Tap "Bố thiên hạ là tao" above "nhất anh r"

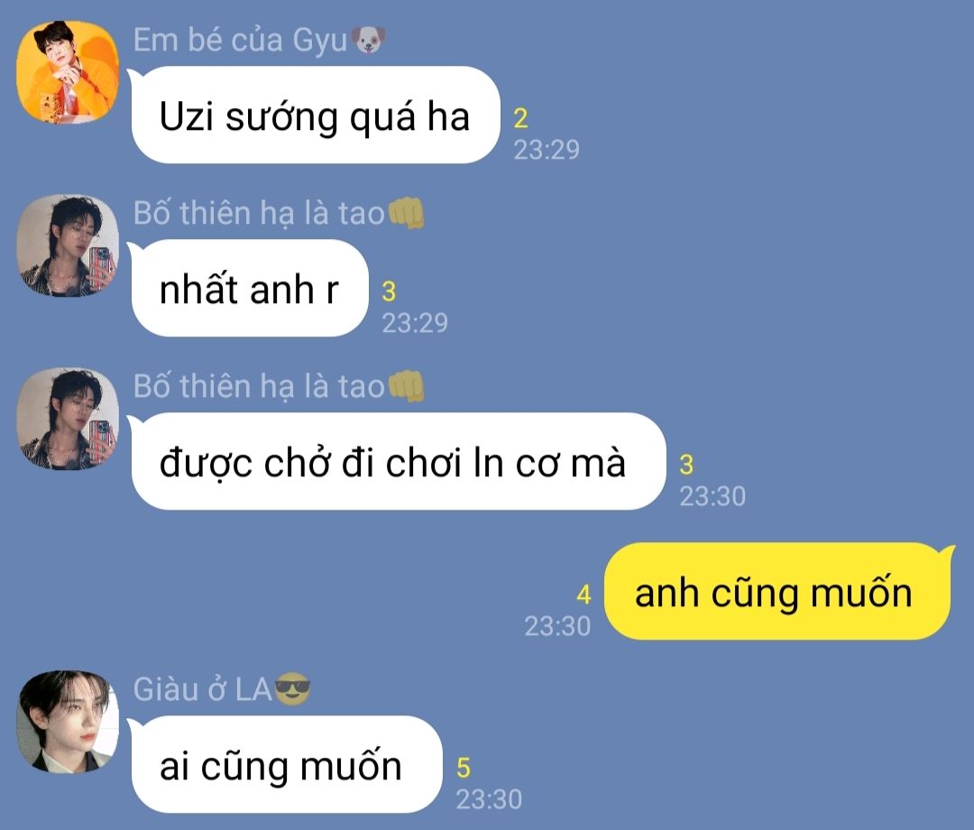click(259, 214)
